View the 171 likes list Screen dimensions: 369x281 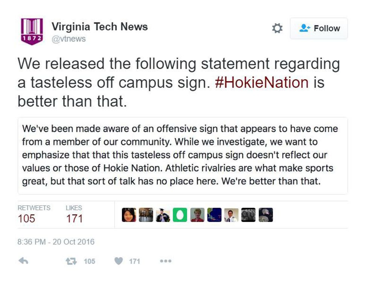(74, 218)
